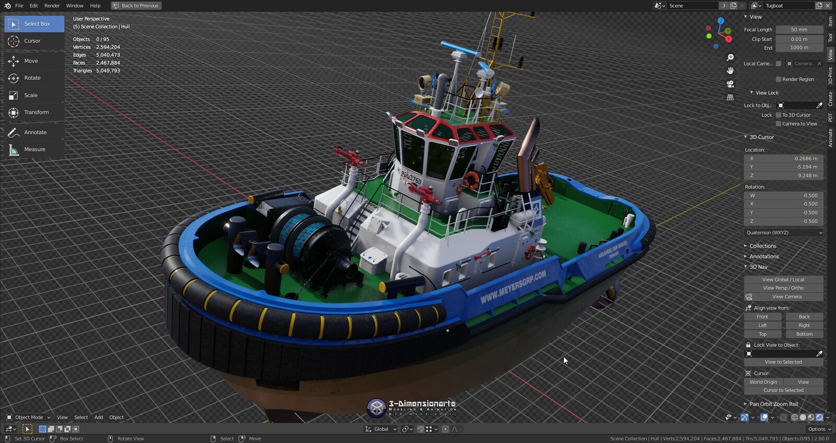This screenshot has width=836, height=443.
Task: Select the Cursor tool
Action: pyautogui.click(x=34, y=41)
